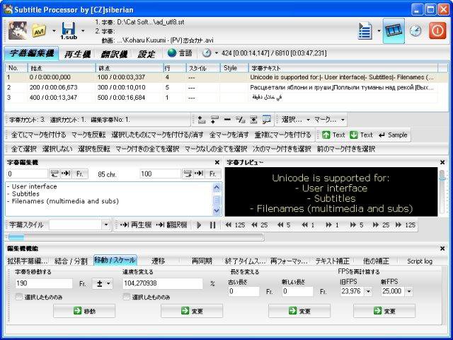453x340 pixels.
Task: Click the 字幕を移動する field showing 190
Action: (44, 283)
